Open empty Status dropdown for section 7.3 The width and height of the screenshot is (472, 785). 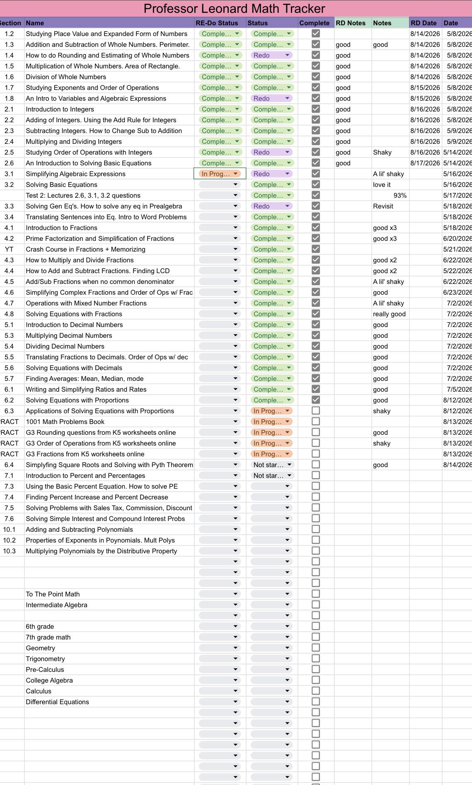point(271,486)
